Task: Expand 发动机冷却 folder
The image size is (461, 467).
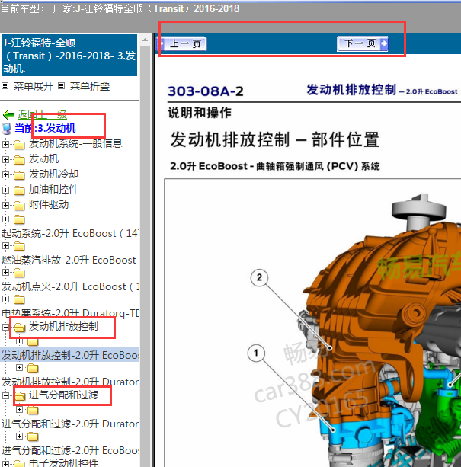Action: pos(5,174)
